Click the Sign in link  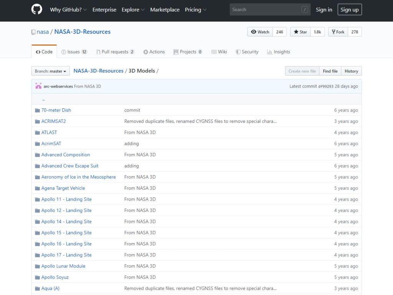(x=324, y=10)
